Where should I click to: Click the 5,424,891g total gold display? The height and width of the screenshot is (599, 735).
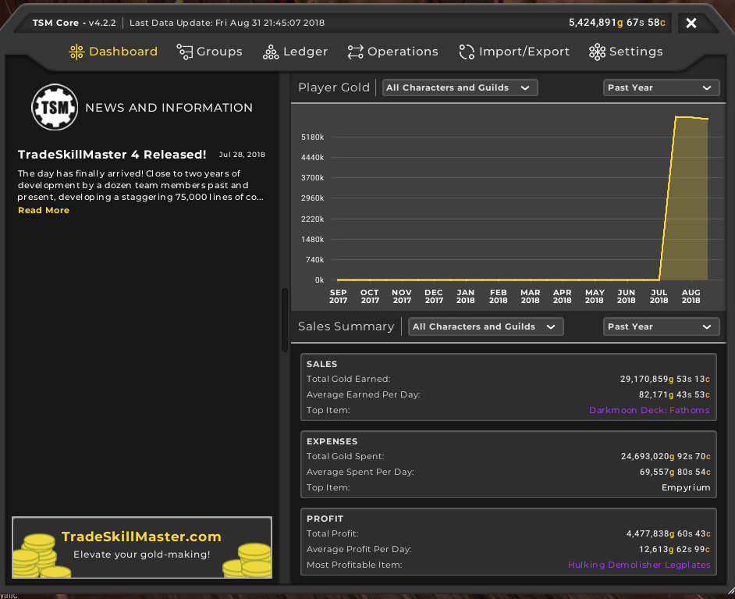[617, 23]
